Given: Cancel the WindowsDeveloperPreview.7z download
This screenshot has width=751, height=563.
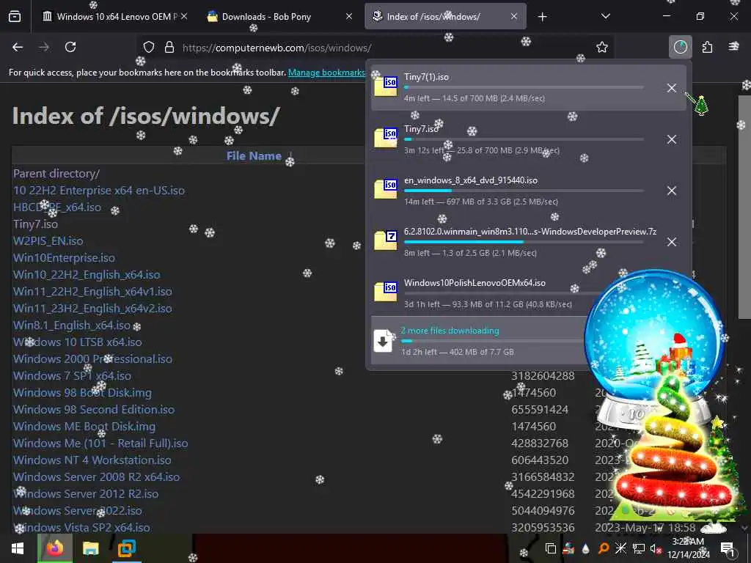Looking at the screenshot, I should 672,242.
